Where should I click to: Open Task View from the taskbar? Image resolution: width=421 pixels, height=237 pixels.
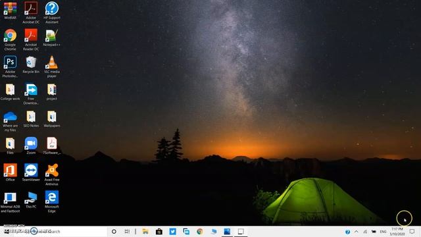pos(127,231)
